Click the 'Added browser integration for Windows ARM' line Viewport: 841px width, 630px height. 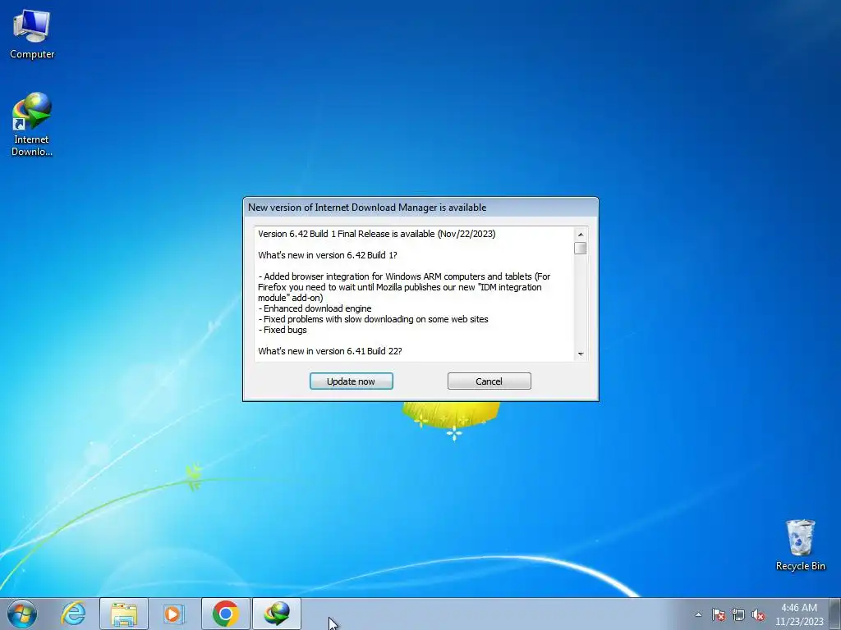(404, 277)
